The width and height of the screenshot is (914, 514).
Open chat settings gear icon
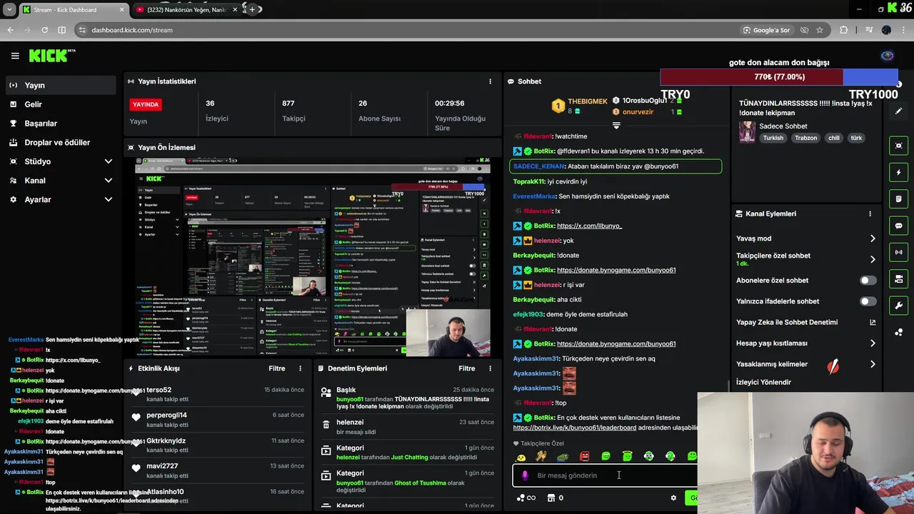coord(673,498)
